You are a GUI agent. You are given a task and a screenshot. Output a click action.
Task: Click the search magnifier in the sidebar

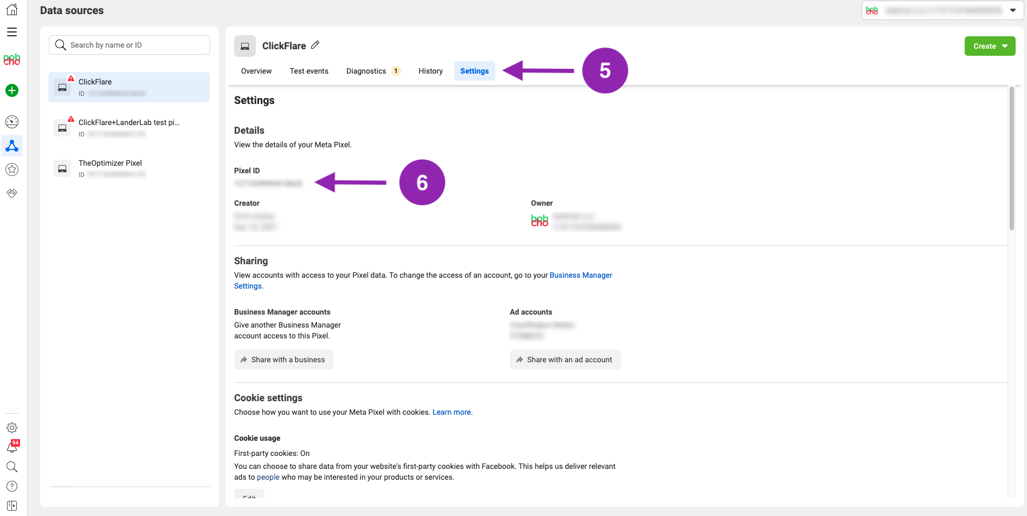(x=12, y=467)
